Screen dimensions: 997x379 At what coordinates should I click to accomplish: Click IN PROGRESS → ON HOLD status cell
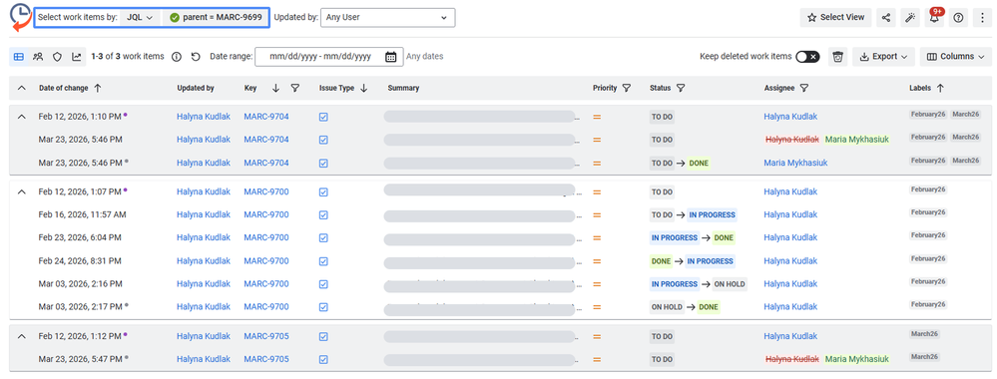click(x=699, y=284)
